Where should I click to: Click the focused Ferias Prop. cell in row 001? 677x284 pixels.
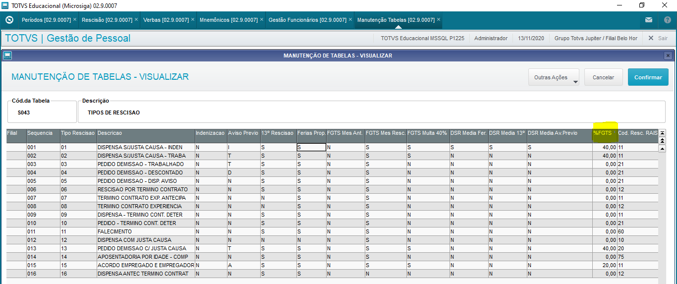pos(311,147)
